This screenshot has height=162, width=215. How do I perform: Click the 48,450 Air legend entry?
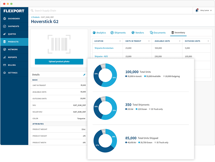pos(131,142)
